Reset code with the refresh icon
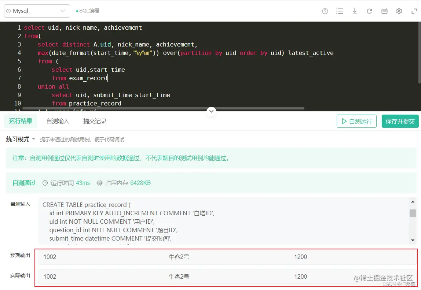Screen dimensions: 421x290 coord(369,11)
